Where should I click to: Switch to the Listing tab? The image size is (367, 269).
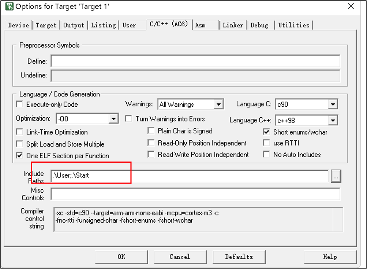click(x=103, y=25)
